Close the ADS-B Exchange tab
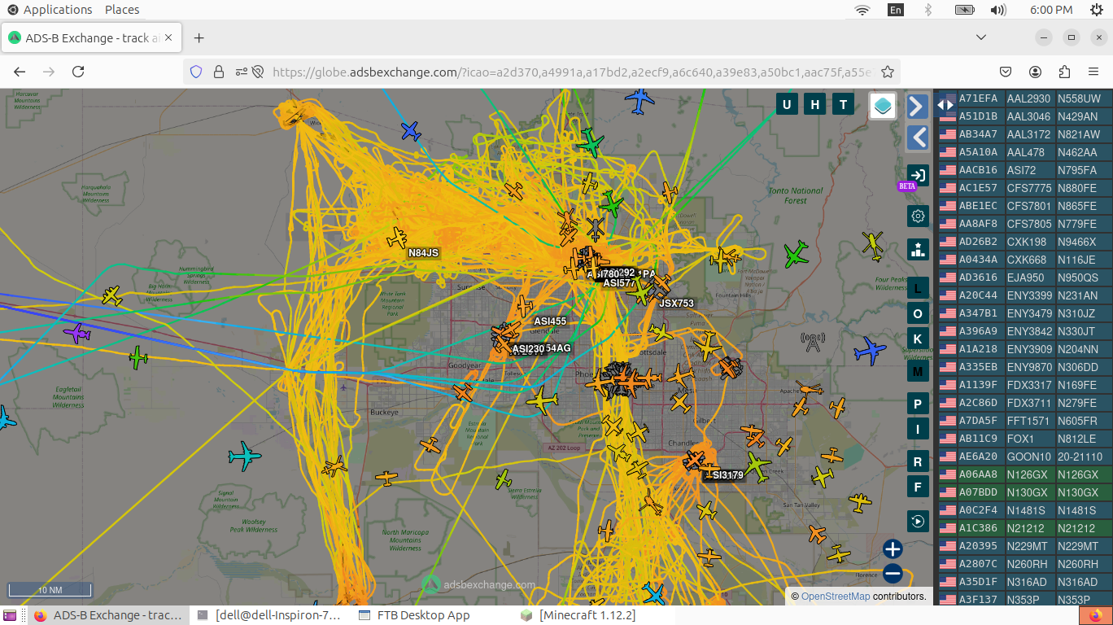The width and height of the screenshot is (1113, 625). pos(170,38)
